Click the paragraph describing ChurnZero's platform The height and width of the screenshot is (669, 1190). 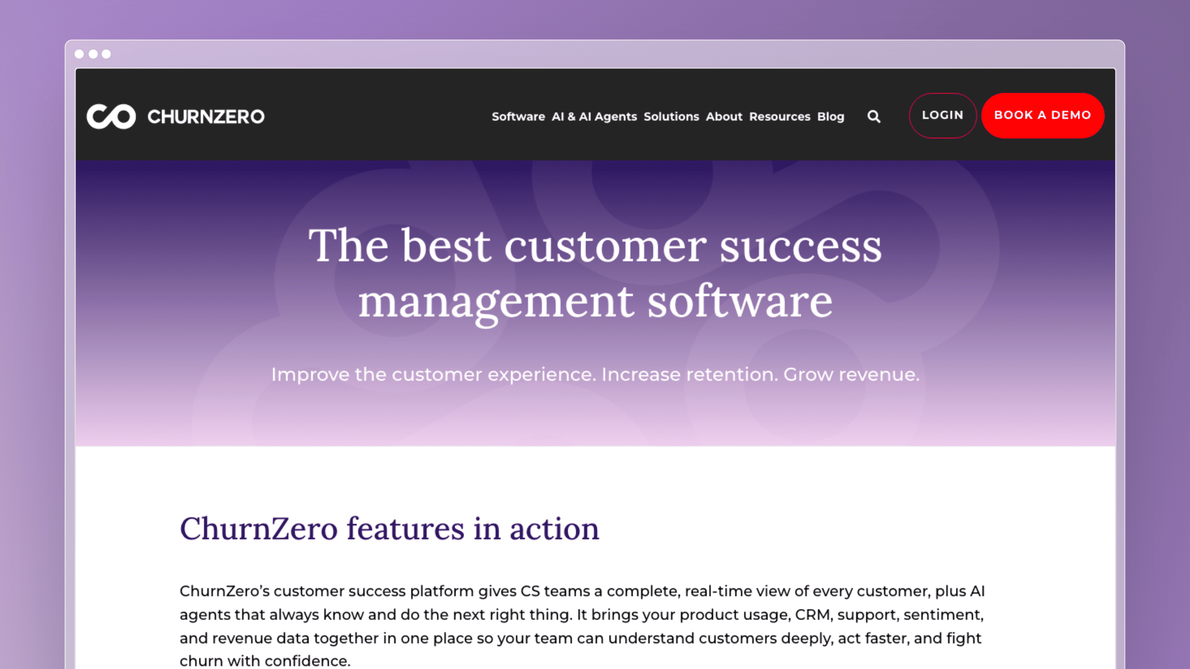coord(582,625)
